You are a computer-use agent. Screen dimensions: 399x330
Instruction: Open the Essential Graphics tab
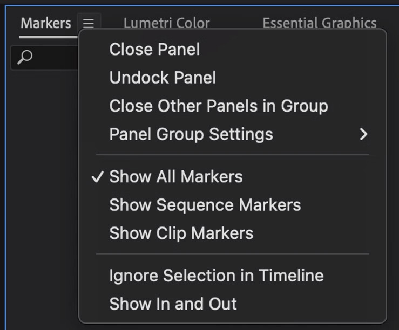(319, 23)
